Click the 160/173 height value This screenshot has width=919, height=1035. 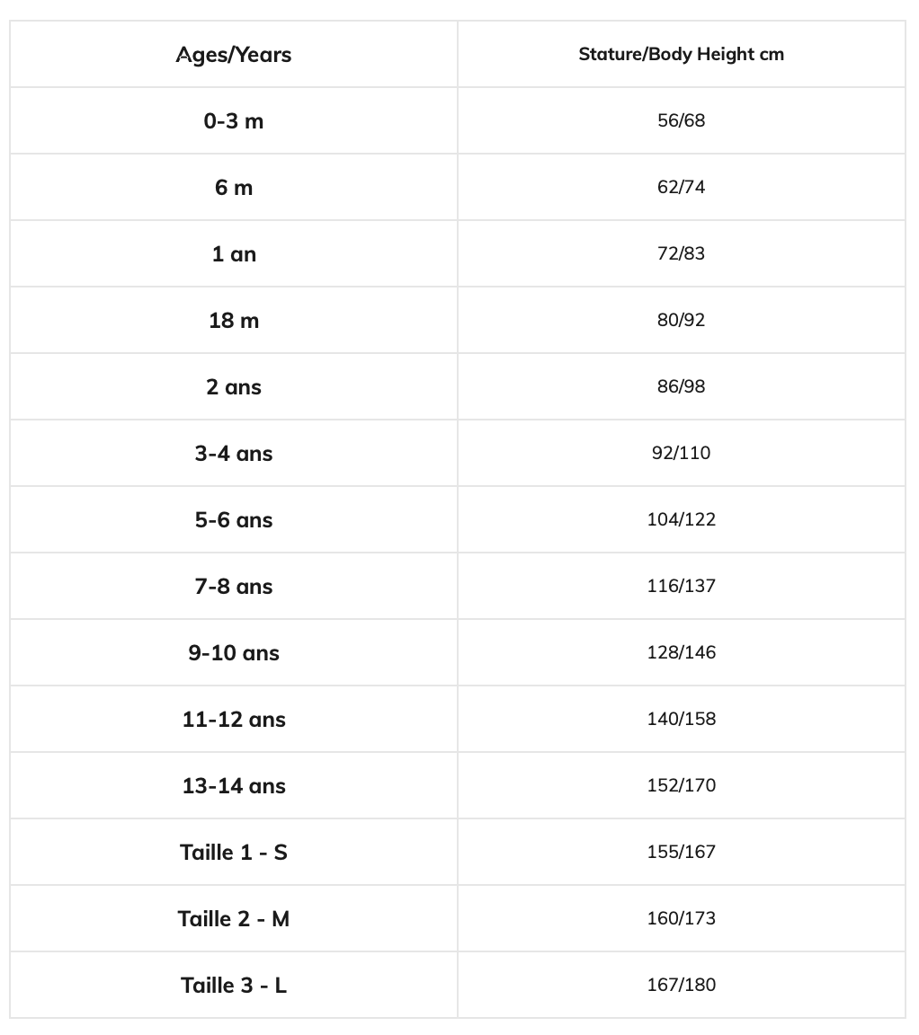[681, 919]
